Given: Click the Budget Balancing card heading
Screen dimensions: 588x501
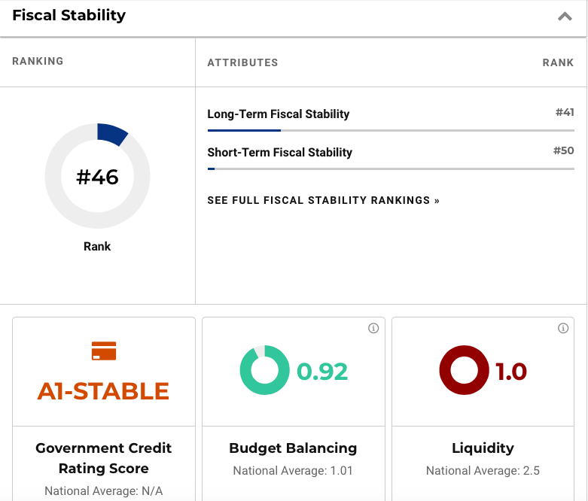Looking at the screenshot, I should [293, 448].
